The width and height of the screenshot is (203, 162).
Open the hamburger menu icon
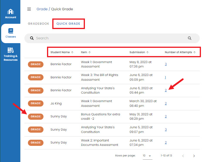tap(29, 9)
